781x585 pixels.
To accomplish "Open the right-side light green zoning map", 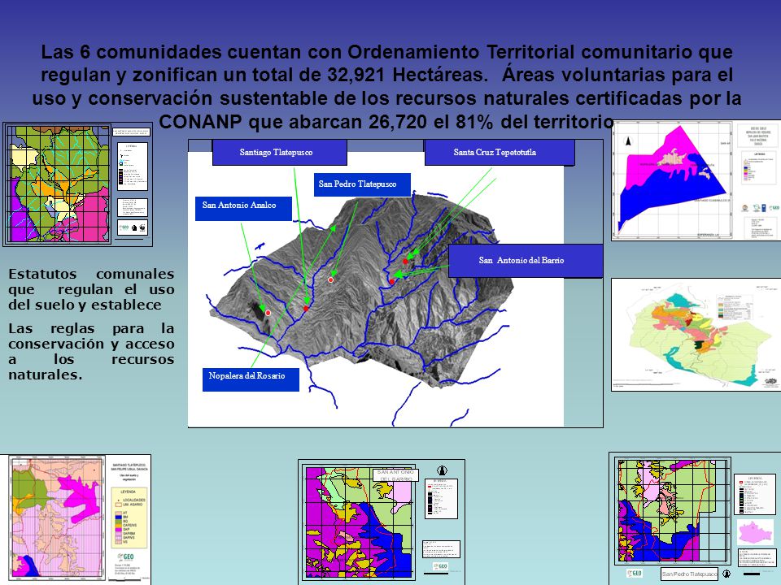I will click(x=696, y=334).
